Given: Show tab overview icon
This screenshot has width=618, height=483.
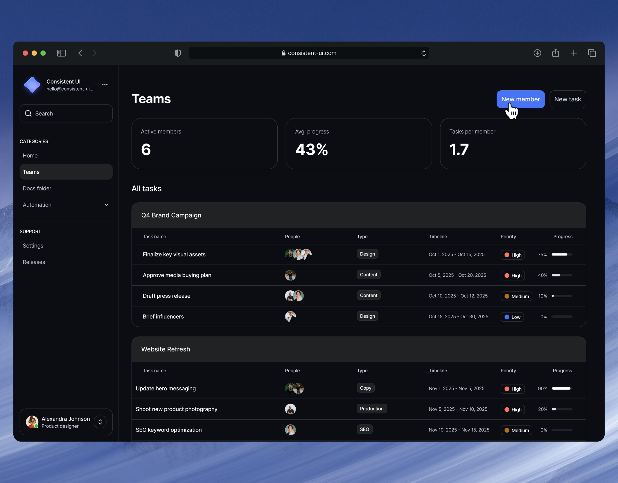Looking at the screenshot, I should pos(592,53).
